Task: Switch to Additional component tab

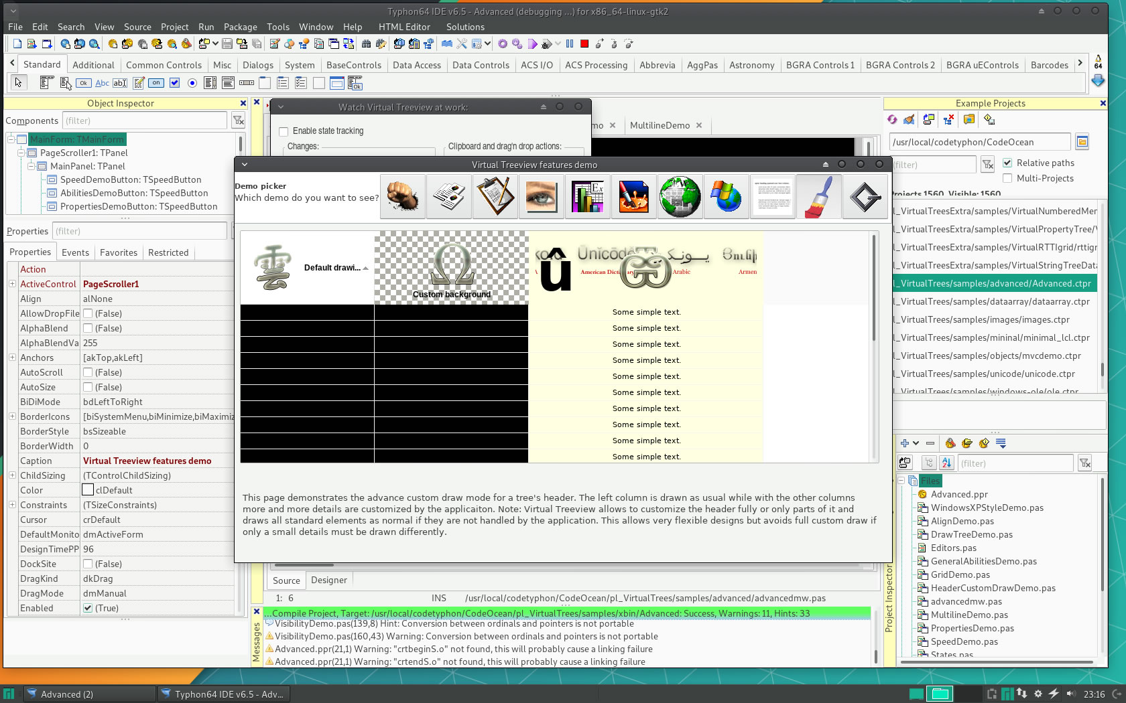Action: coord(93,65)
